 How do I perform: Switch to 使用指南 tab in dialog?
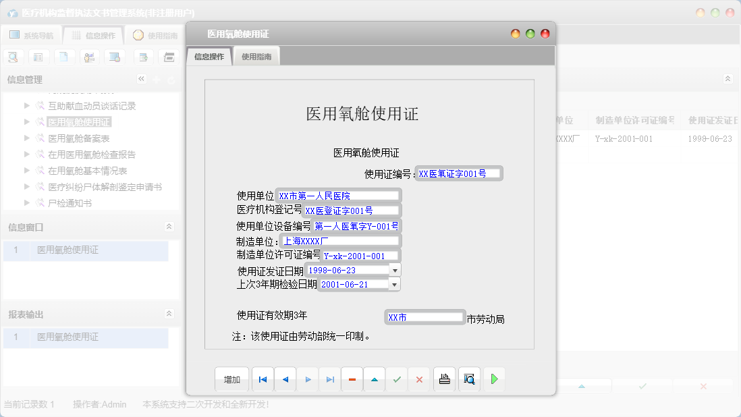pos(256,57)
